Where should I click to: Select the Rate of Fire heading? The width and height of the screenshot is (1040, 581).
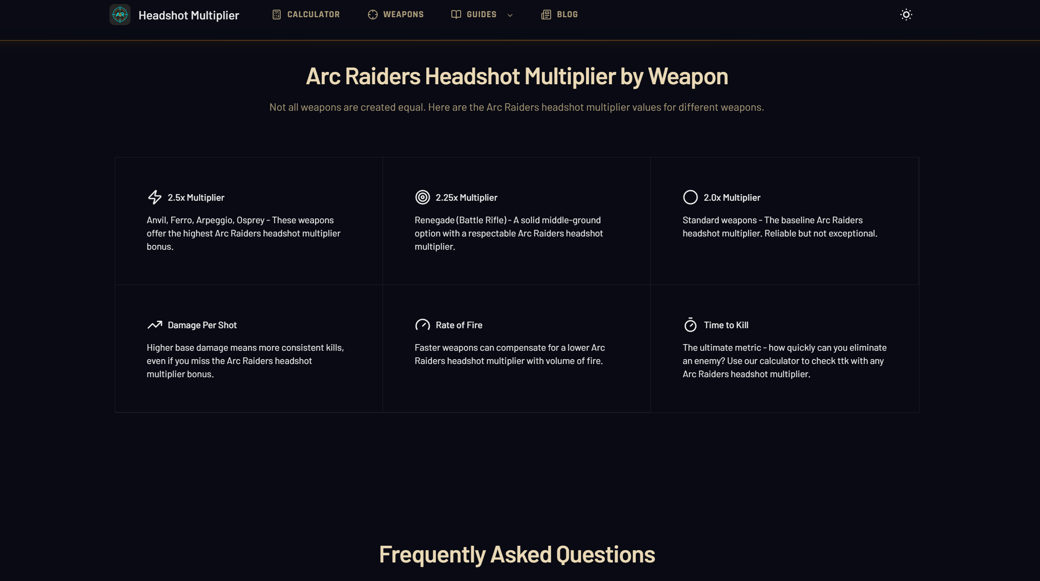459,325
